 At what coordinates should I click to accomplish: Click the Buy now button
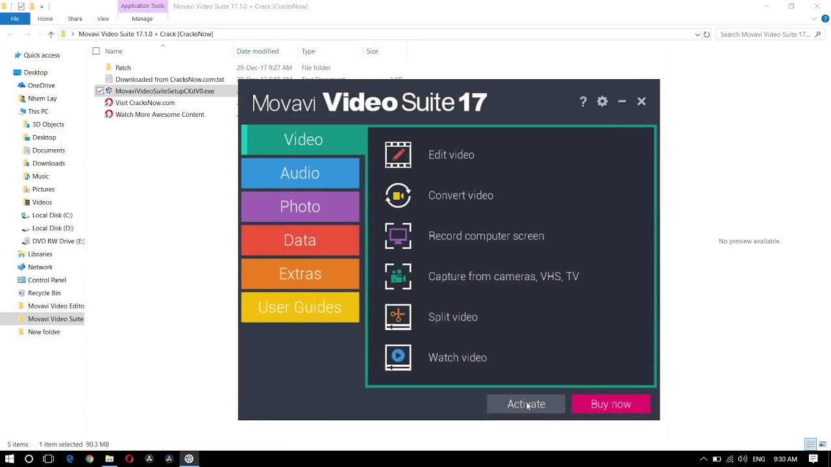point(611,404)
